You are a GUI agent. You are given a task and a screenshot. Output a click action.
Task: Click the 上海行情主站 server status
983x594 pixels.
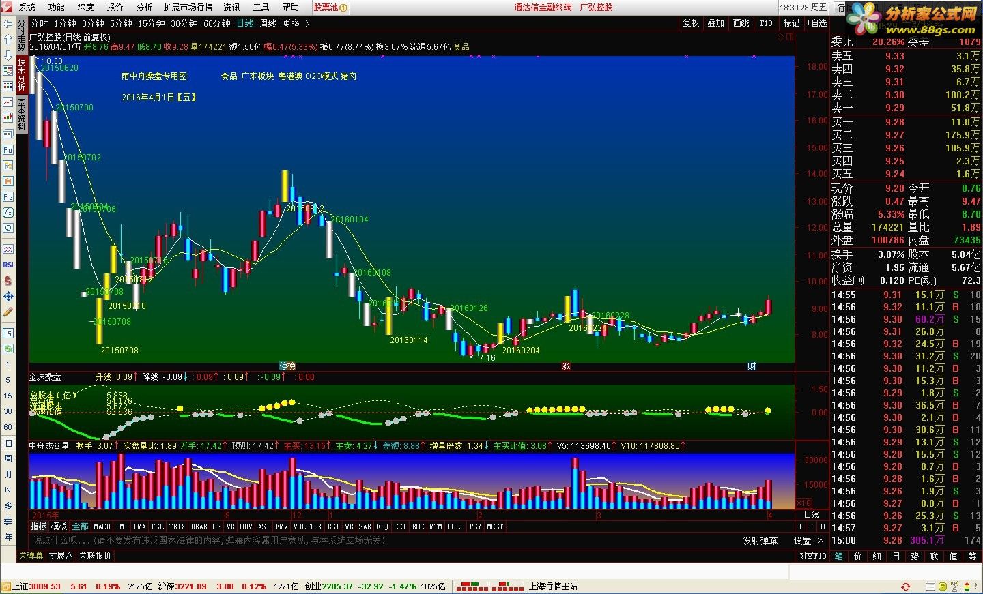tap(554, 586)
